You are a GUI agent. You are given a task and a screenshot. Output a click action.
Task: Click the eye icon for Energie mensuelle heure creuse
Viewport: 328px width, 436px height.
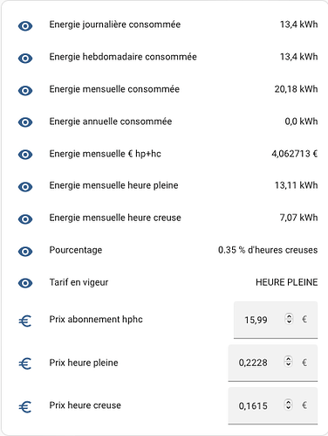(x=25, y=219)
